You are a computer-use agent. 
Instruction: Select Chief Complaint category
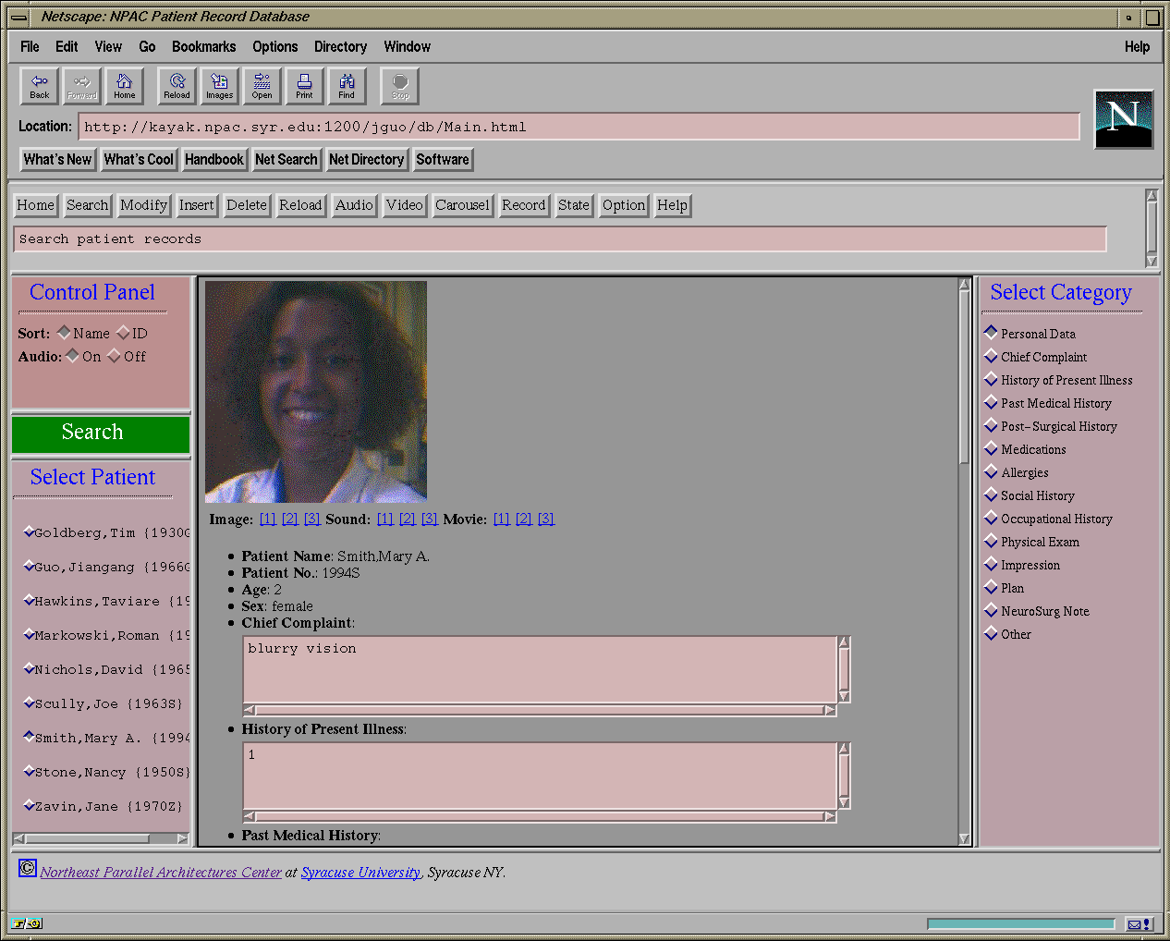point(991,356)
